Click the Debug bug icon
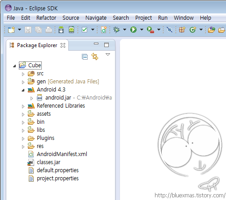This screenshot has width=226, height=200. coord(116,30)
